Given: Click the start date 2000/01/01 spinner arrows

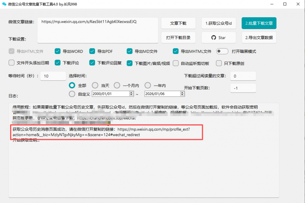Looking at the screenshot, I should (131, 94).
